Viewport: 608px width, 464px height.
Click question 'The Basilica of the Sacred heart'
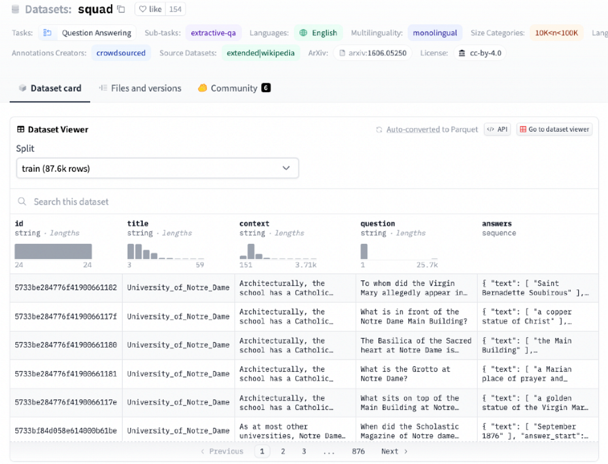pos(416,345)
